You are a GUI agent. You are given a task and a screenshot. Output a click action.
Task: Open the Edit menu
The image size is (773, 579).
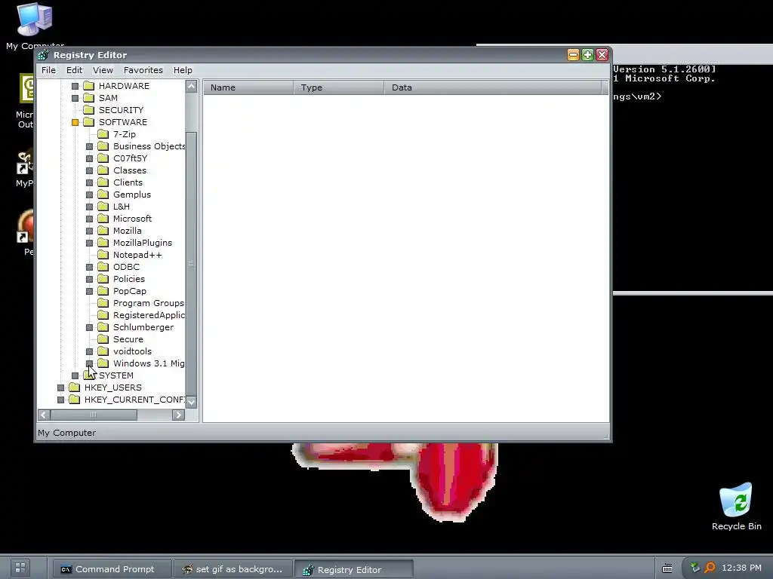(x=75, y=70)
